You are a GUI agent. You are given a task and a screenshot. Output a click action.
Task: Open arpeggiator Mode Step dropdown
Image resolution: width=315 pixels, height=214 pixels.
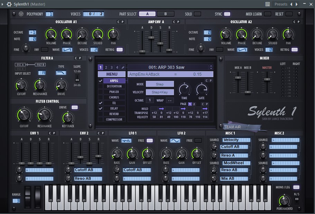click(x=160, y=84)
